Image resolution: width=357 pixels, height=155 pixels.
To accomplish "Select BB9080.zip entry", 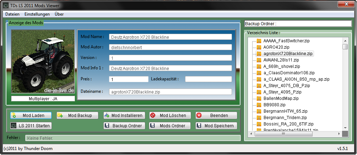I will 274,105.
